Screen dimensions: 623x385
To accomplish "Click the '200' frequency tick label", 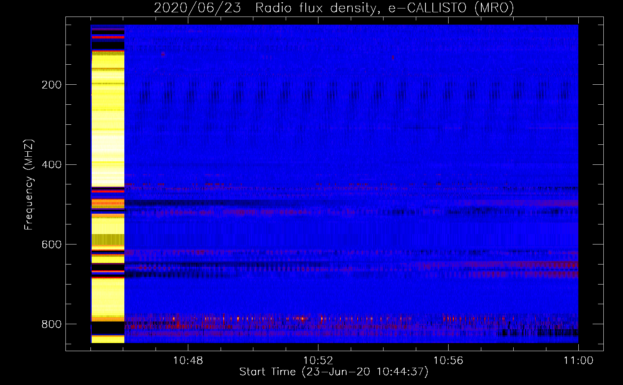I will (x=52, y=85).
